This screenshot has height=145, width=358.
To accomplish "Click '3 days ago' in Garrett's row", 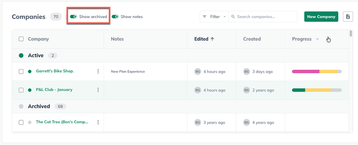I will pyautogui.click(x=262, y=72).
